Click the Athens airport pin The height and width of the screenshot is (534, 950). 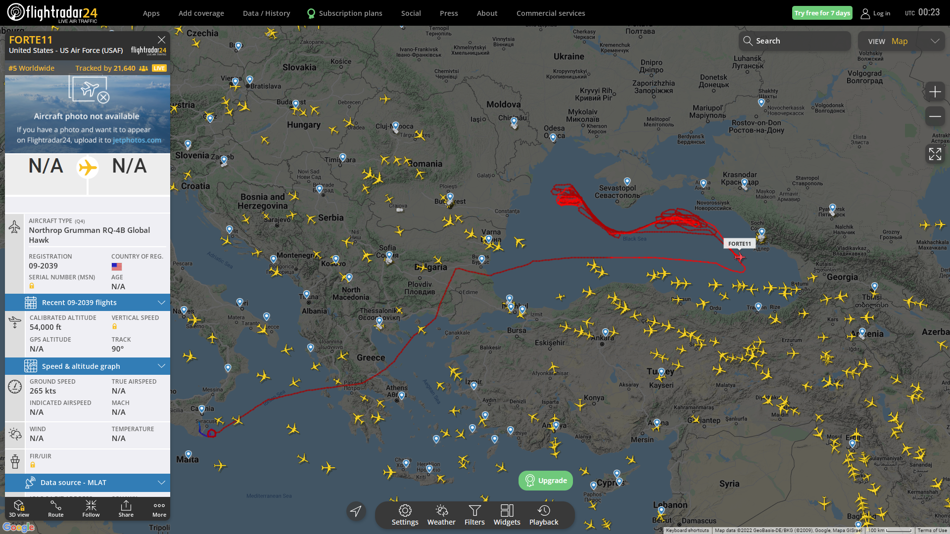401,396
